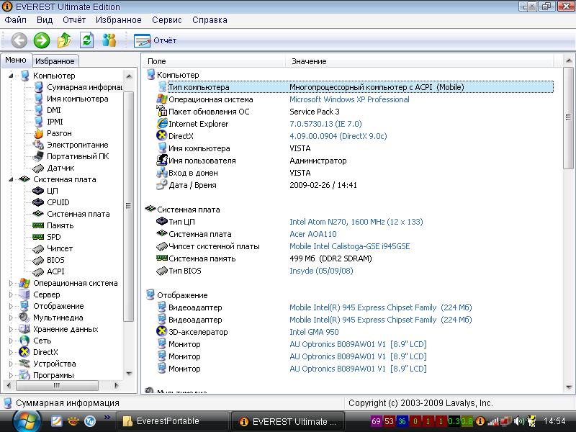
Task: Click the Датчик sensor icon
Action: [38, 168]
